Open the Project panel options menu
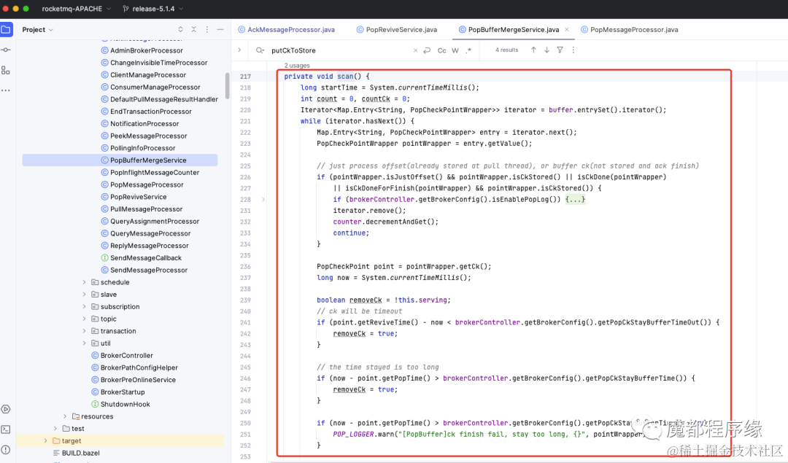The height and width of the screenshot is (463, 788). point(207,30)
